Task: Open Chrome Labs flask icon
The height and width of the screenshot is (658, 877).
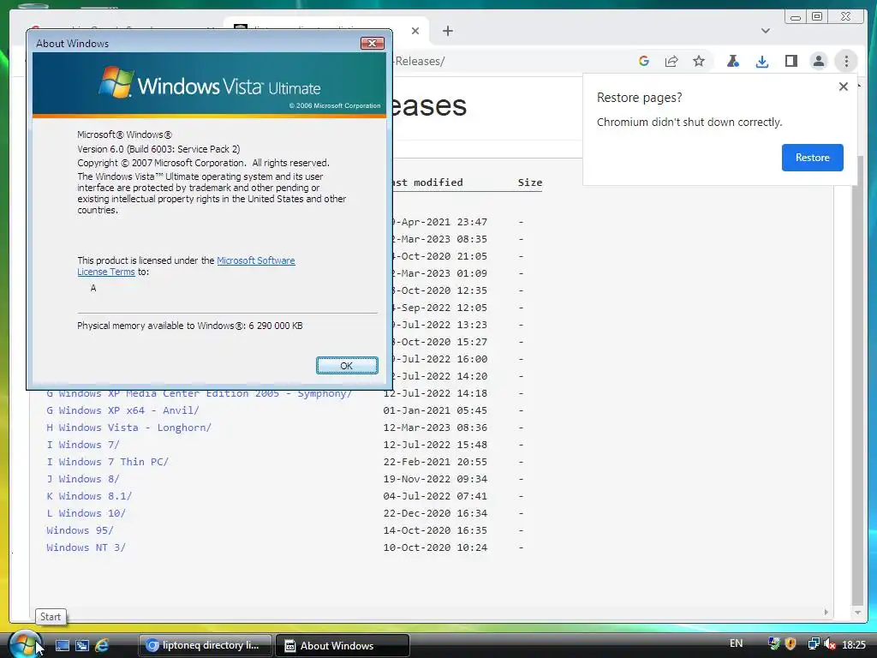Action: pyautogui.click(x=733, y=61)
